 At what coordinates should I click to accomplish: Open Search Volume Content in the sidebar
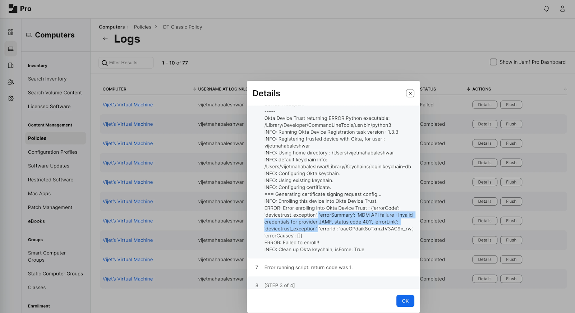point(55,93)
